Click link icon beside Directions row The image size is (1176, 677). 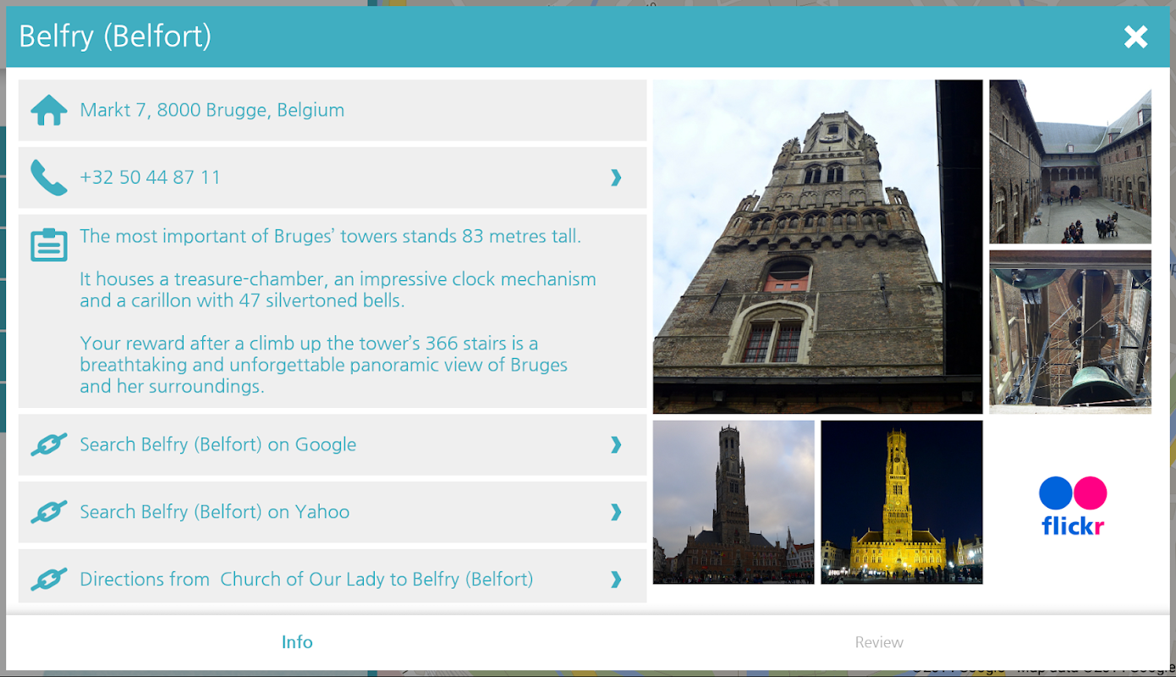(49, 580)
